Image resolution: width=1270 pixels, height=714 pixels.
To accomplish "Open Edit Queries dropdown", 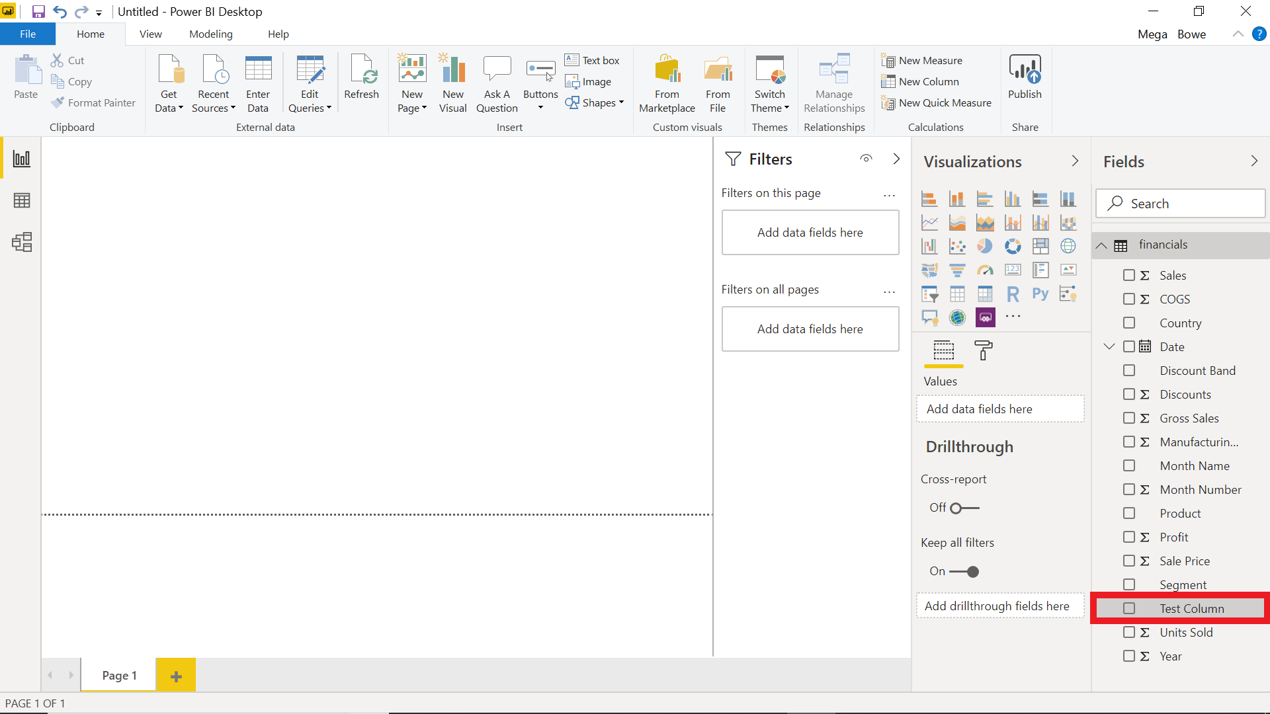I will coord(310,83).
